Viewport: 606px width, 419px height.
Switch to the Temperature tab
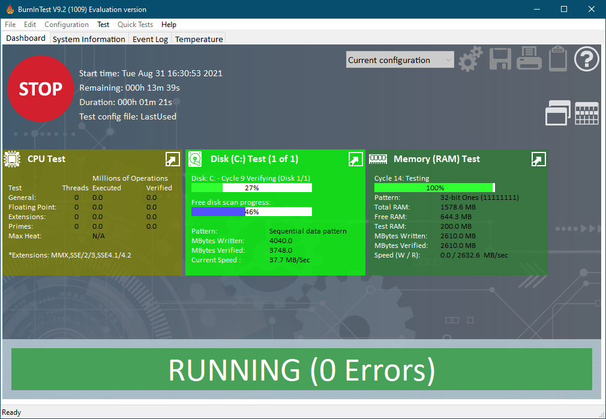[x=199, y=39]
